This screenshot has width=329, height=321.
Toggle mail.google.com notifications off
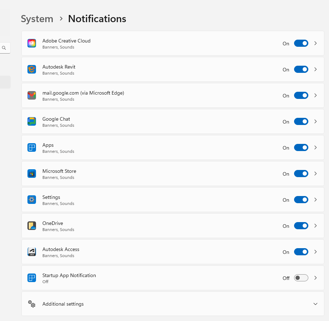click(301, 95)
